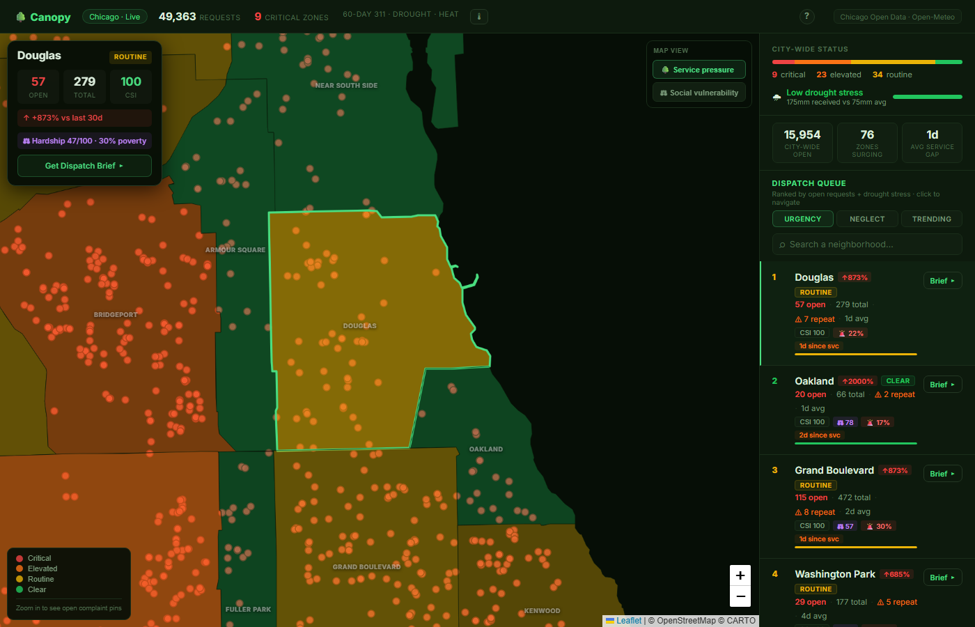Open the Leaflet attribution link
975x627 pixels.
629,621
